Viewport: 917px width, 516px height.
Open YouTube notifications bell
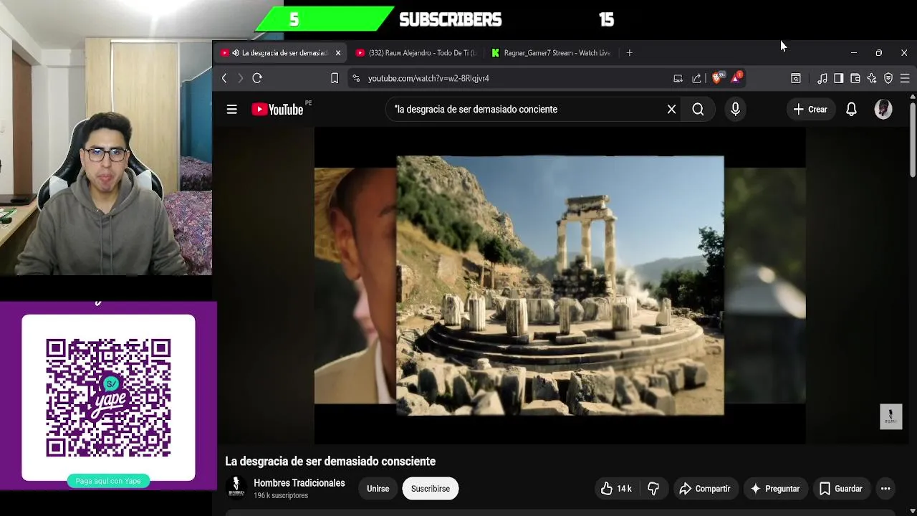click(x=851, y=110)
